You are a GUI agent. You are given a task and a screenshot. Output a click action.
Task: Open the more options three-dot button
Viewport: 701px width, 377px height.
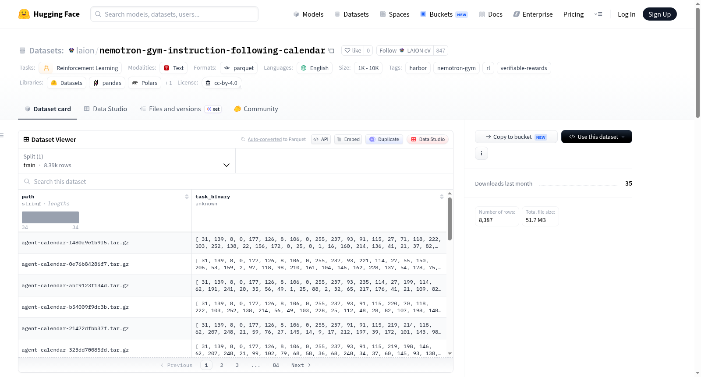481,153
